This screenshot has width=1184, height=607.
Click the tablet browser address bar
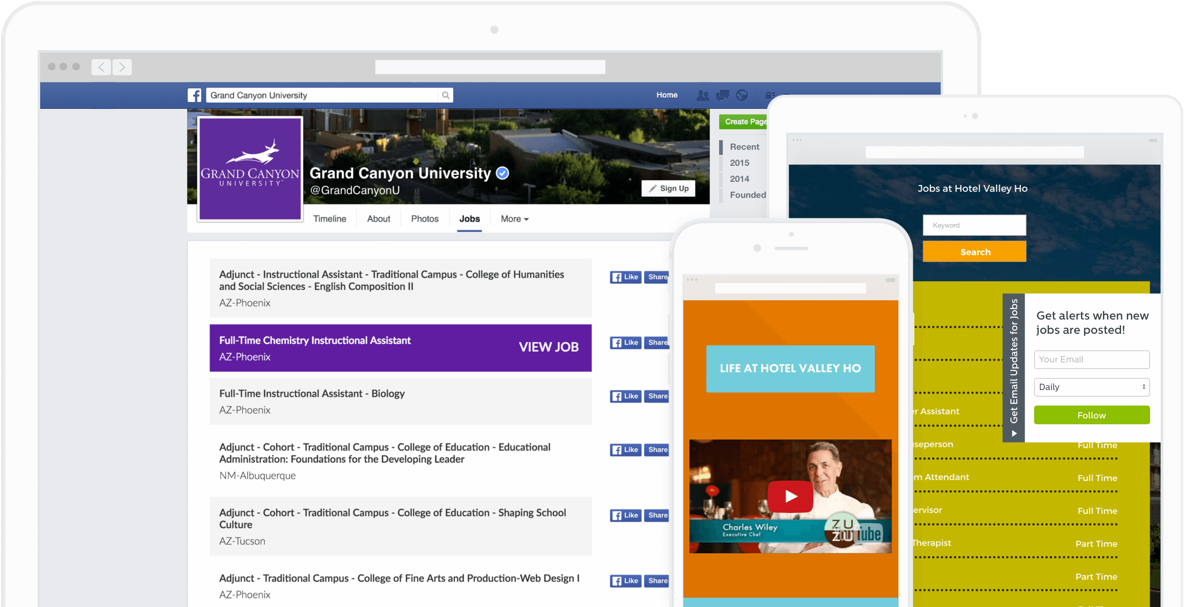click(974, 152)
